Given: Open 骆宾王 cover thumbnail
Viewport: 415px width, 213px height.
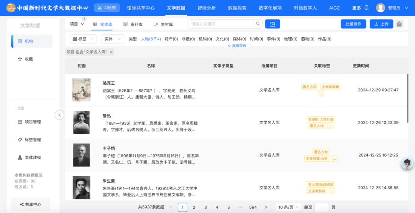Looking at the screenshot, I should pyautogui.click(x=81, y=90).
